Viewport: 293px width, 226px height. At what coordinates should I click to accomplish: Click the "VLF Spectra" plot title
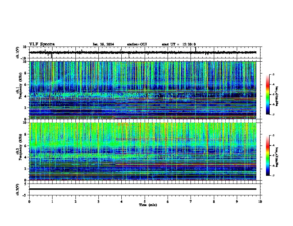(42, 44)
